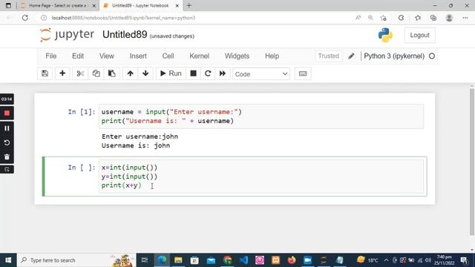
Task: Delete the recording with trash icon
Action: [7, 156]
